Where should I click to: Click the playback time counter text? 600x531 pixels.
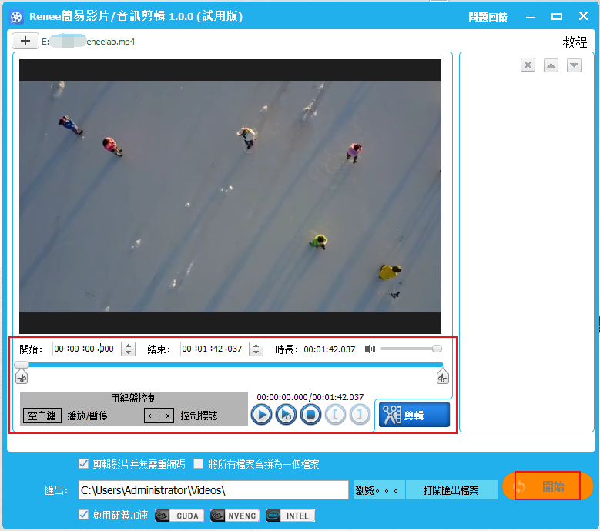(310, 397)
